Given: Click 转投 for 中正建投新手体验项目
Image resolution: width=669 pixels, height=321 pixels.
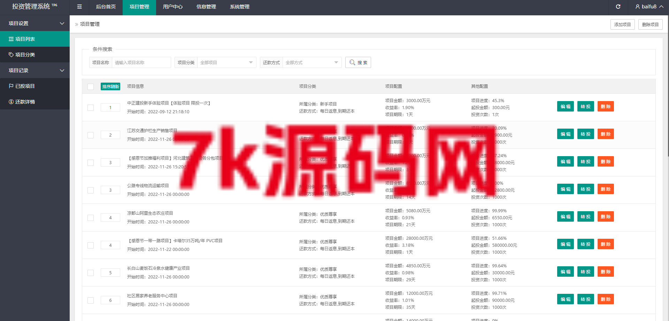Looking at the screenshot, I should (x=586, y=107).
